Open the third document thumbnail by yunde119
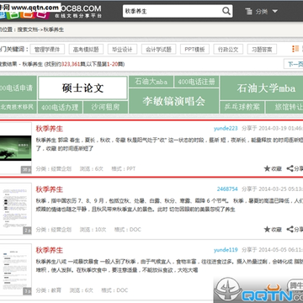Viewport: 303px width, 303px height. 16,269
